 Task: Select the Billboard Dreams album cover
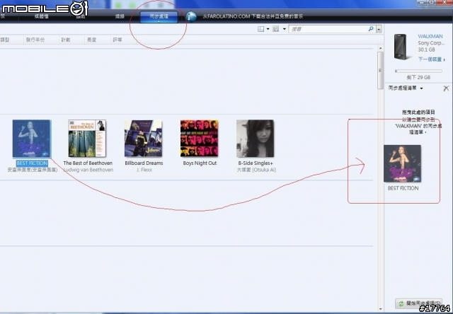coord(143,139)
